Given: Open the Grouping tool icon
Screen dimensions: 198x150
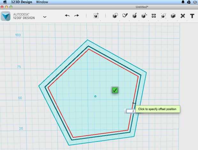Looking at the screenshot, I should tap(164, 16).
